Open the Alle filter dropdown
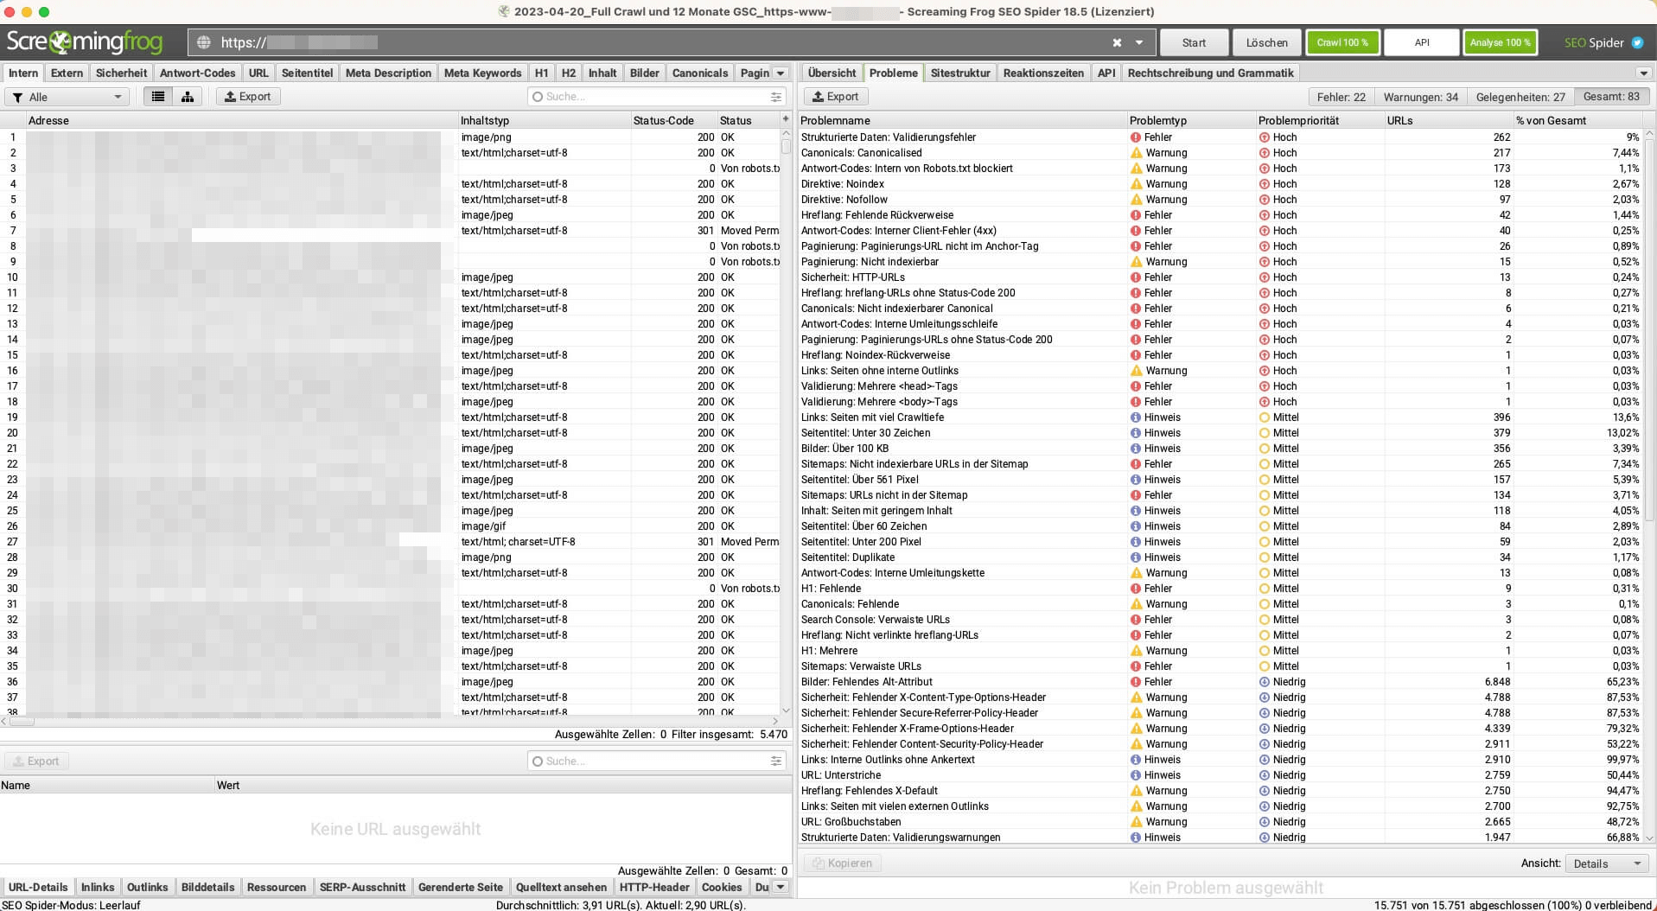Viewport: 1657px width, 911px height. [67, 97]
